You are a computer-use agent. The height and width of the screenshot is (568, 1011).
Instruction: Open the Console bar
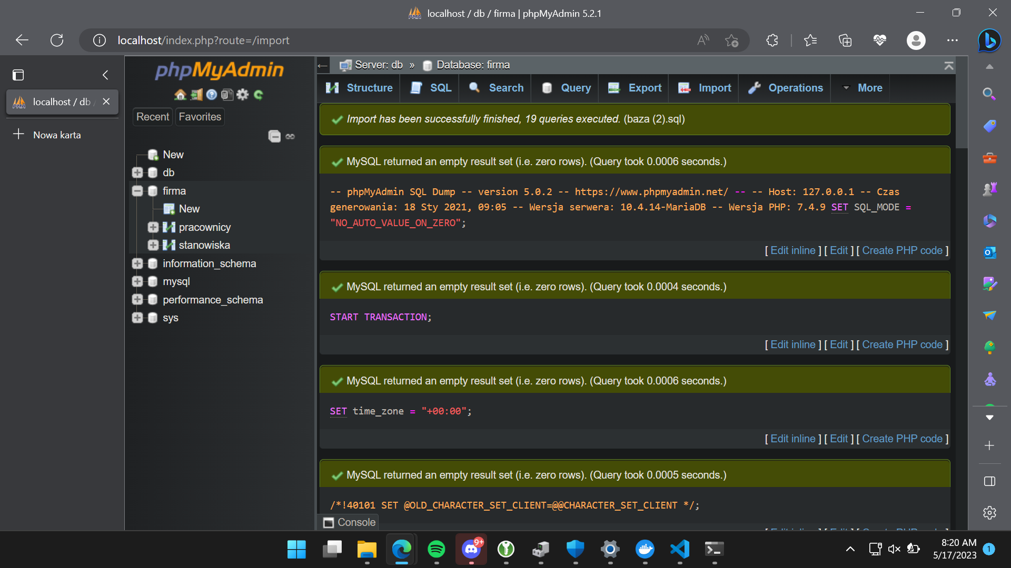point(349,522)
